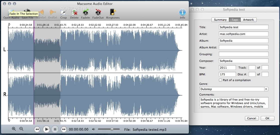
Task: Click the fast forward button
Action: 64,129
